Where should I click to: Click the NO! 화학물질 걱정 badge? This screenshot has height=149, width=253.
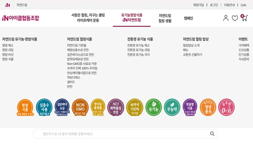pos(116,107)
